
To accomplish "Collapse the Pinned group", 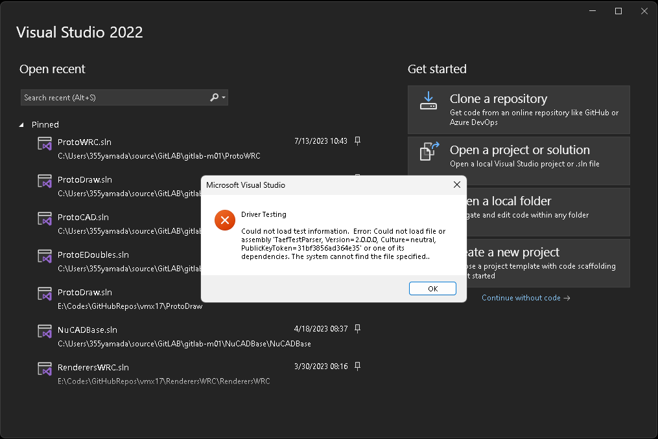I will click(x=21, y=125).
